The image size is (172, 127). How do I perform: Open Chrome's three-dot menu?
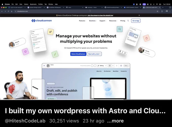pyautogui.click(x=170, y=11)
